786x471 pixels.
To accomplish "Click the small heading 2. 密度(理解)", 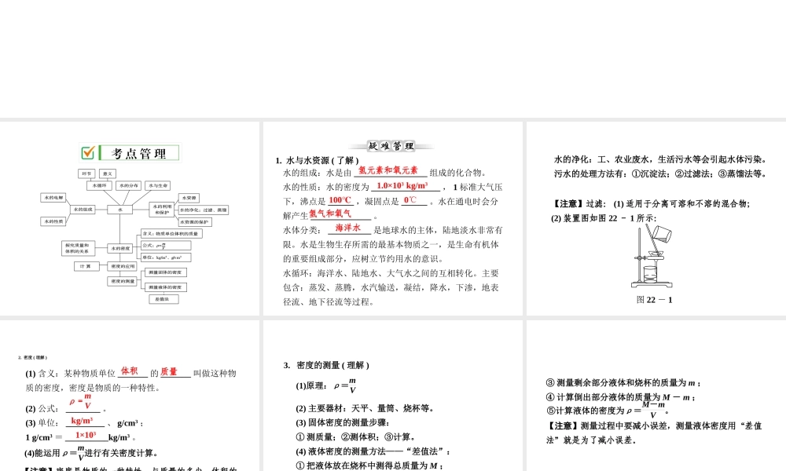I will pyautogui.click(x=32, y=357).
